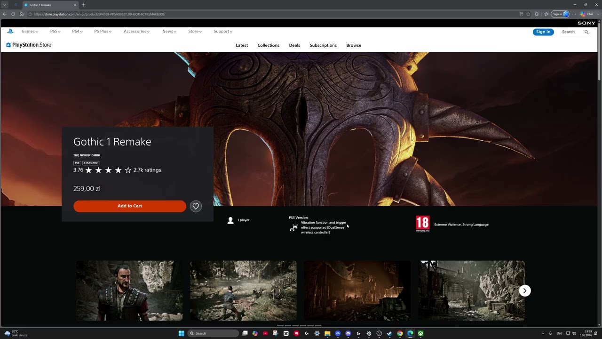Viewport: 602px width, 339px height.
Task: Open the browser home page icon
Action: (22, 14)
